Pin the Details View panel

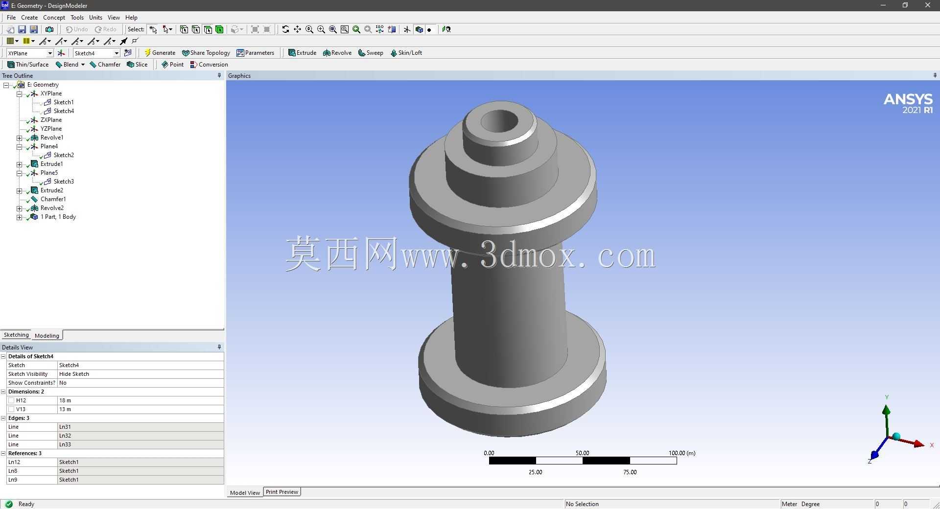pyautogui.click(x=219, y=347)
